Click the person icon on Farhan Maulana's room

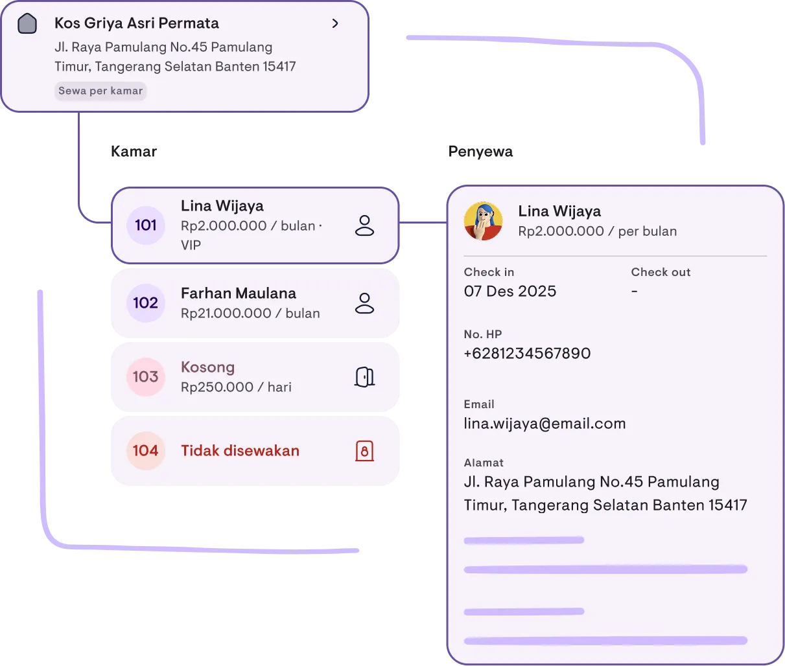click(x=365, y=303)
